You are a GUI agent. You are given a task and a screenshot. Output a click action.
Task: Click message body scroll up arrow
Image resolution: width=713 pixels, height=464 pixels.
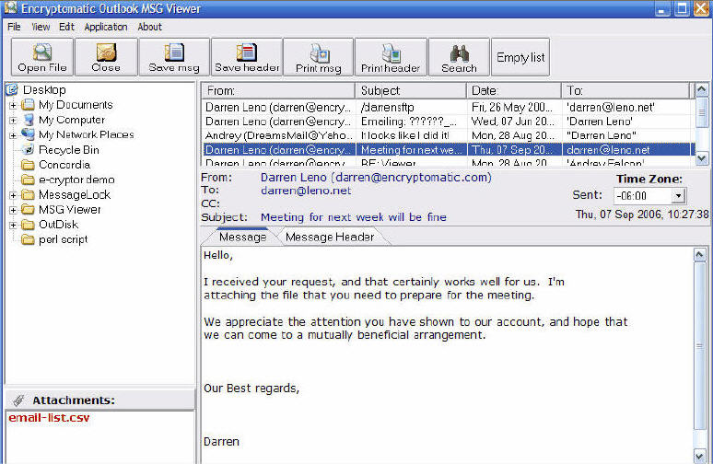(699, 255)
